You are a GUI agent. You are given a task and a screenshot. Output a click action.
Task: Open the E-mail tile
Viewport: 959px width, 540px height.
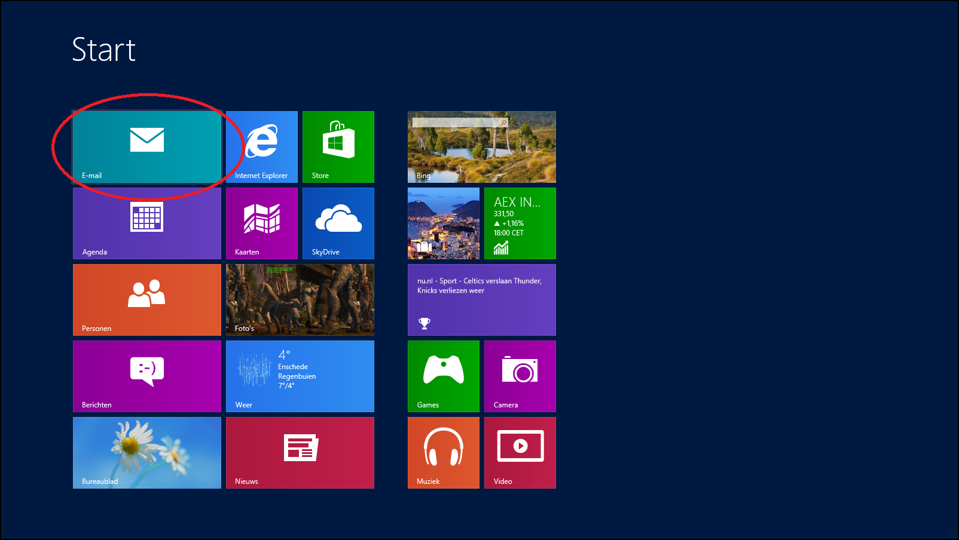pos(147,147)
